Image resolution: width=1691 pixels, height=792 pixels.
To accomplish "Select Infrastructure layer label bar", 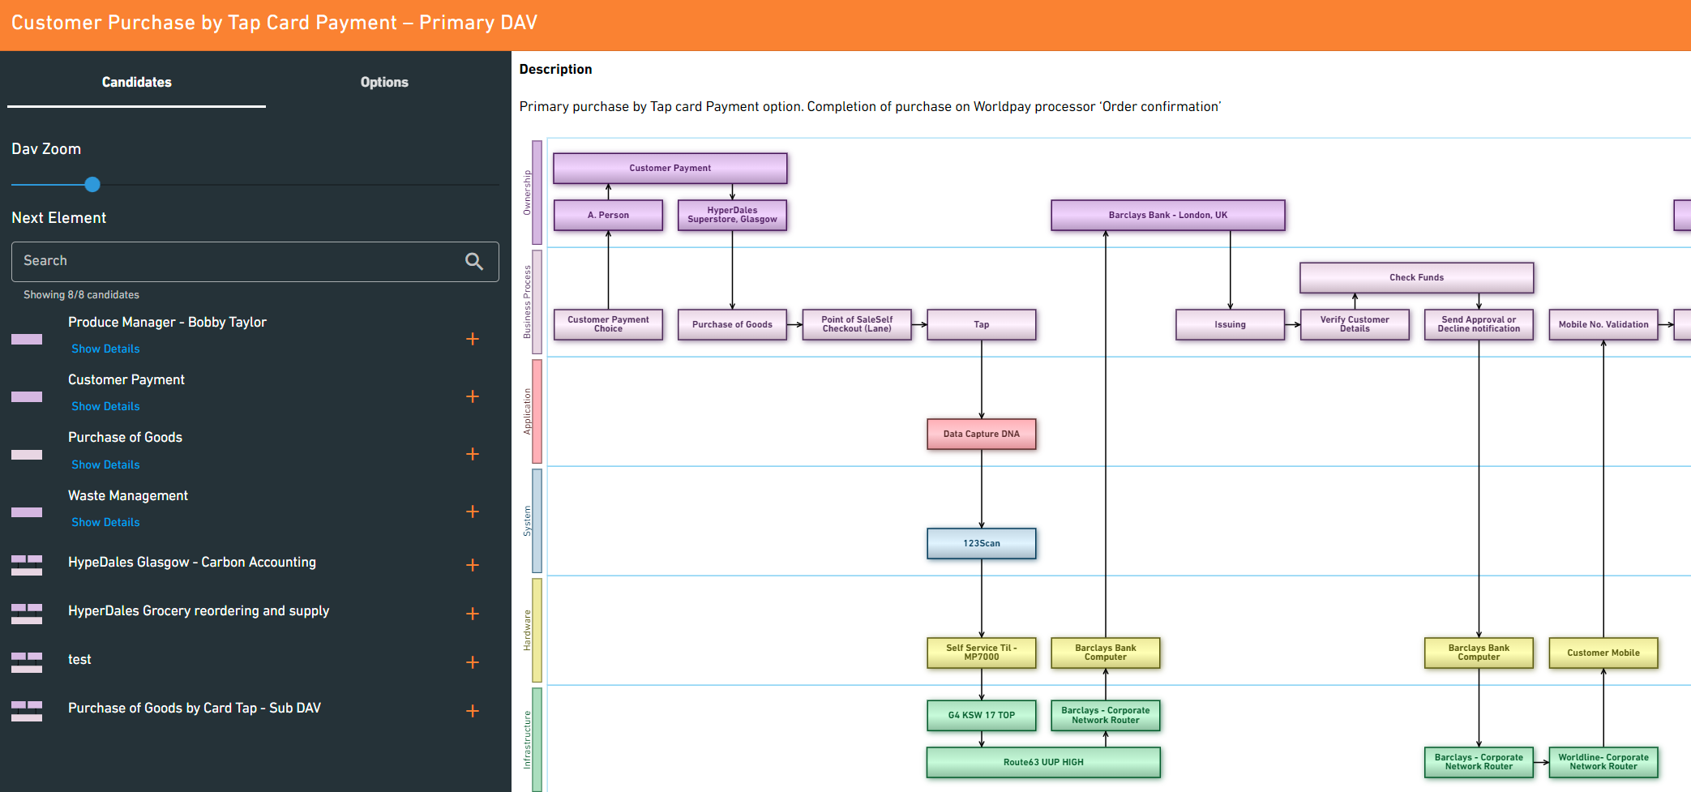I will [537, 739].
